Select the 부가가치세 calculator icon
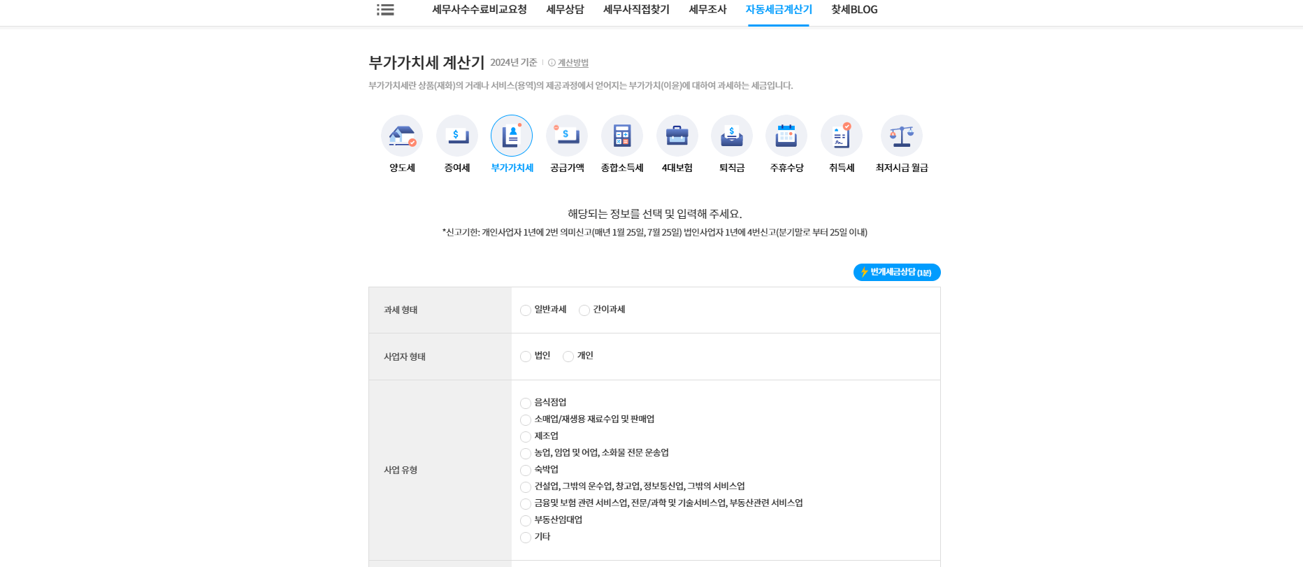The height and width of the screenshot is (567, 1303). pyautogui.click(x=512, y=136)
